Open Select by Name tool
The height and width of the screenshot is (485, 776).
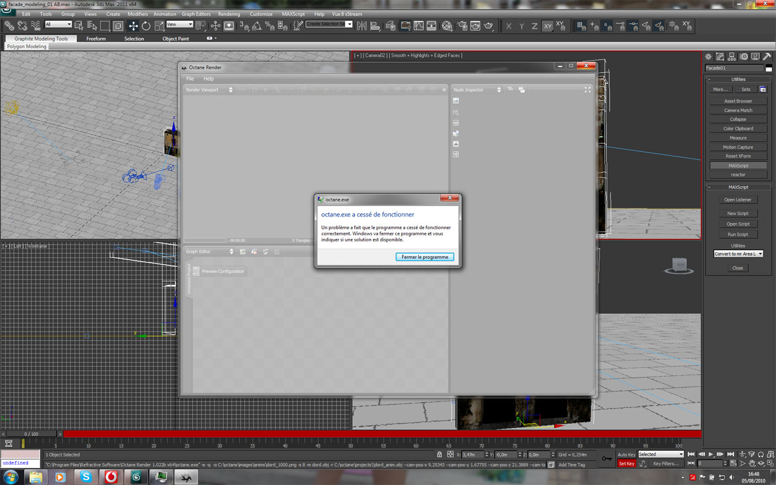click(x=92, y=25)
